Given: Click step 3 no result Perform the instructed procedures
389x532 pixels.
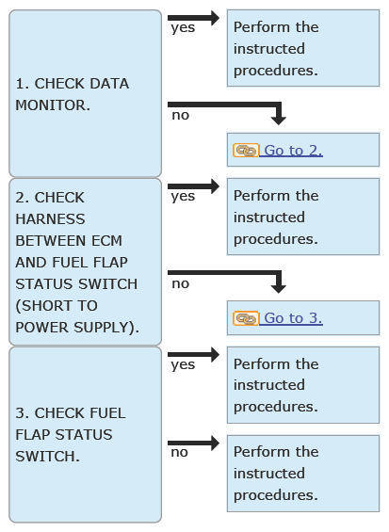Looking at the screenshot, I should tap(303, 474).
